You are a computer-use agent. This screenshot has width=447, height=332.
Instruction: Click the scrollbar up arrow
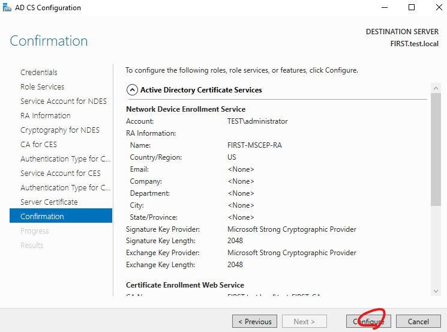coord(436,88)
